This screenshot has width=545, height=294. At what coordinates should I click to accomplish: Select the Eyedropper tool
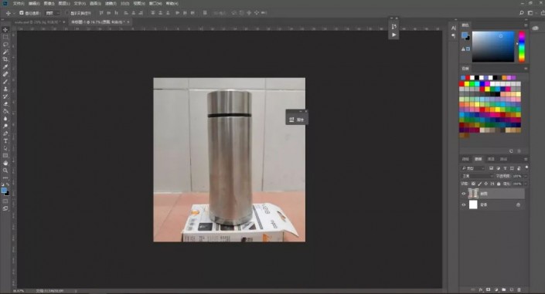pos(5,66)
